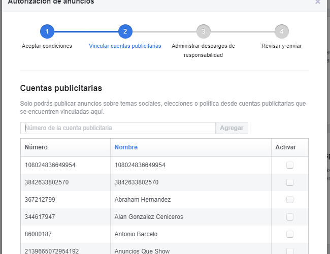Select Administrar descargos de responsabilidad label
The image size is (330, 254).
(x=203, y=50)
